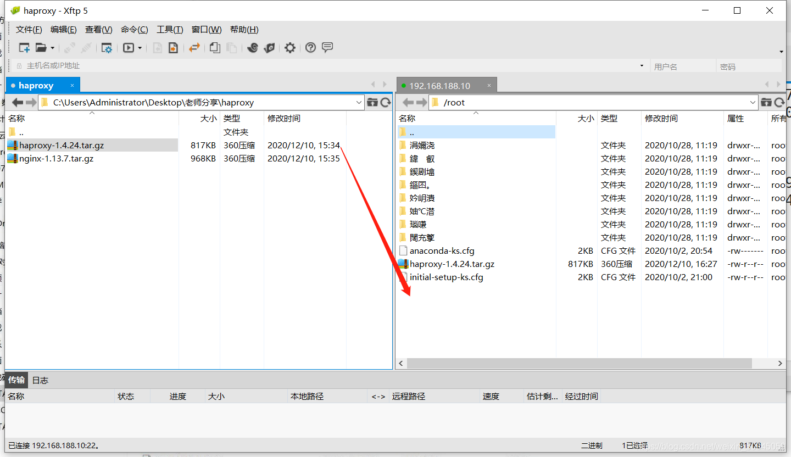Expand the remote /root path dropdown

[x=753, y=102]
